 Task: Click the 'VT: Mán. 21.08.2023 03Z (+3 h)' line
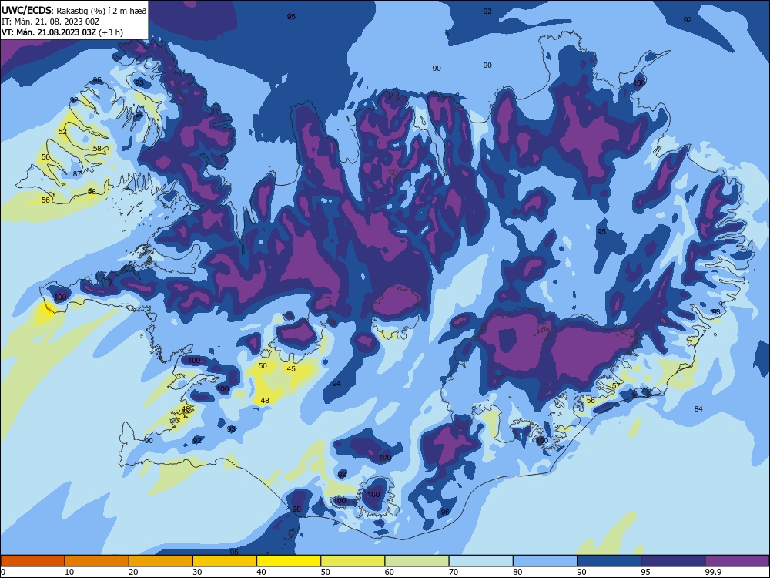(62, 32)
